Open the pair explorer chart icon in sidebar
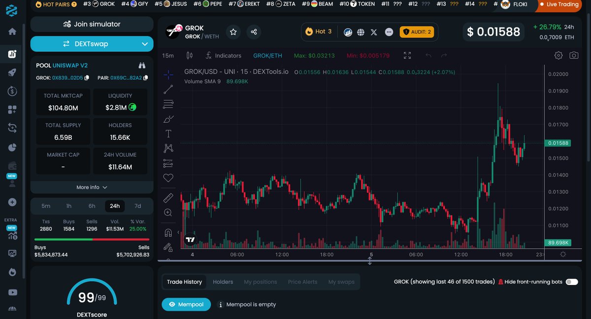 click(x=12, y=54)
